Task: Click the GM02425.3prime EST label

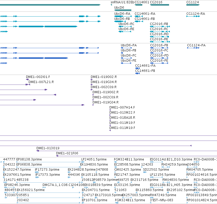Action: click(127, 170)
